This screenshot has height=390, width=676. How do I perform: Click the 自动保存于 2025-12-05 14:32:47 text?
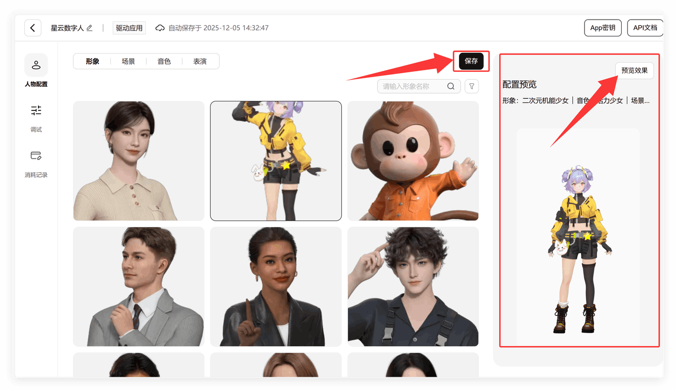click(219, 28)
